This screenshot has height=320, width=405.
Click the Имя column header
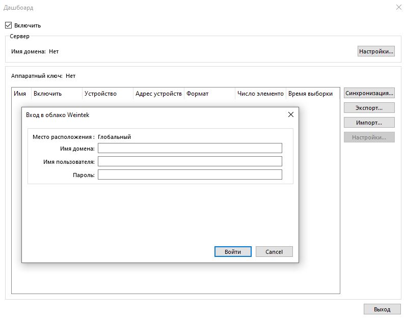click(21, 94)
